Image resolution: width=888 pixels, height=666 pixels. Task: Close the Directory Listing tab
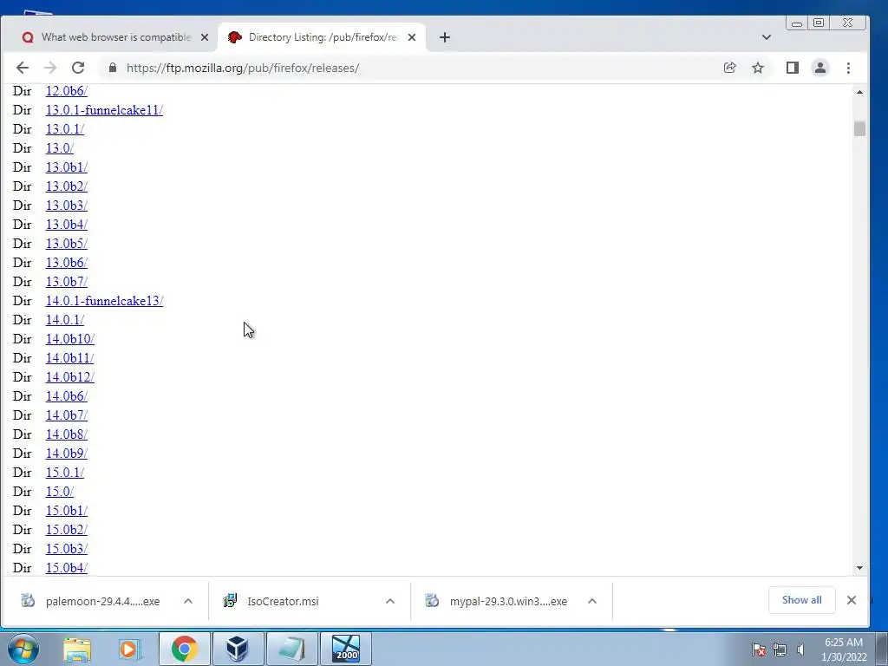point(412,37)
